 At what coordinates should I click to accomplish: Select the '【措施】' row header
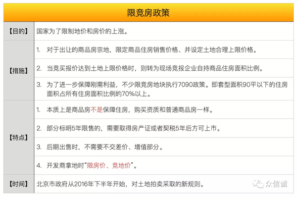pos(19,71)
